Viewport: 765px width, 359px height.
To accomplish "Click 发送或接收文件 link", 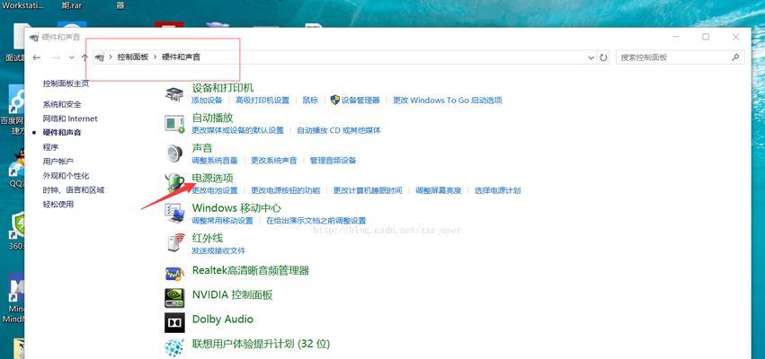I will [x=218, y=251].
